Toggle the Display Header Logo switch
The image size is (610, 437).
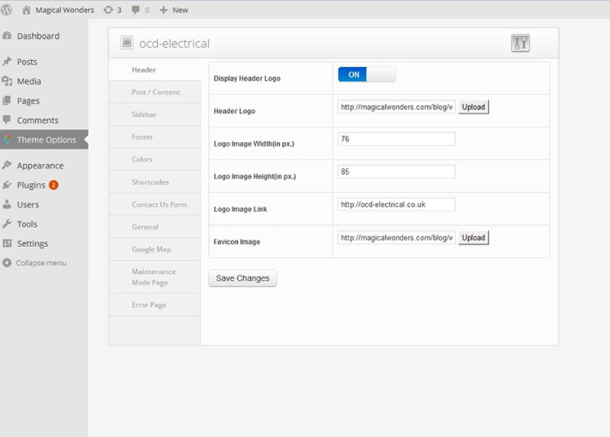pyautogui.click(x=367, y=75)
